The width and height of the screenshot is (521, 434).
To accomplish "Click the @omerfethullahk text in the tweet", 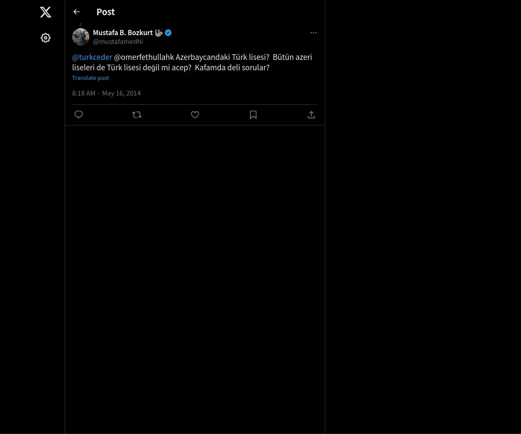I will (x=144, y=57).
